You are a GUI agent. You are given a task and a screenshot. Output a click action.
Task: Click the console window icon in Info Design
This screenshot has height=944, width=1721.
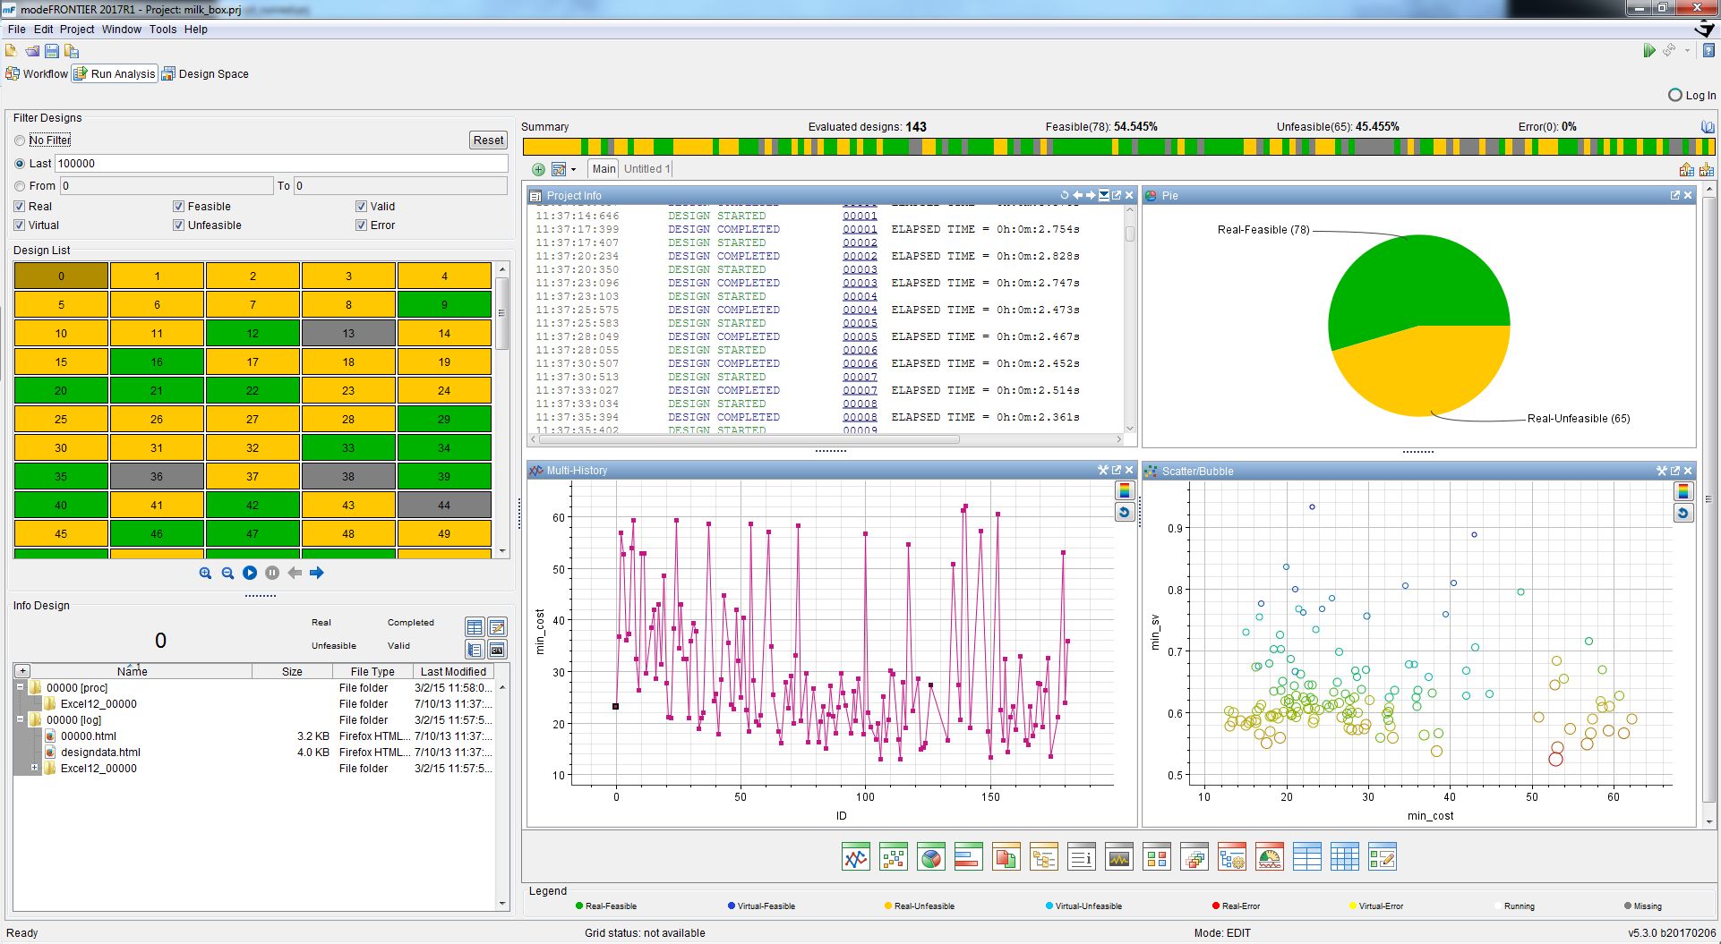click(497, 650)
